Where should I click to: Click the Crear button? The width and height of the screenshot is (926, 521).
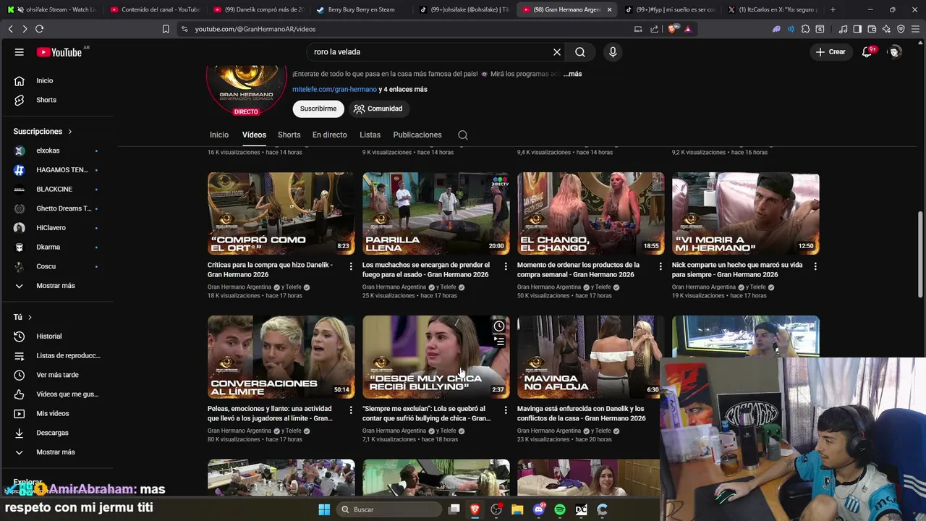tap(831, 52)
